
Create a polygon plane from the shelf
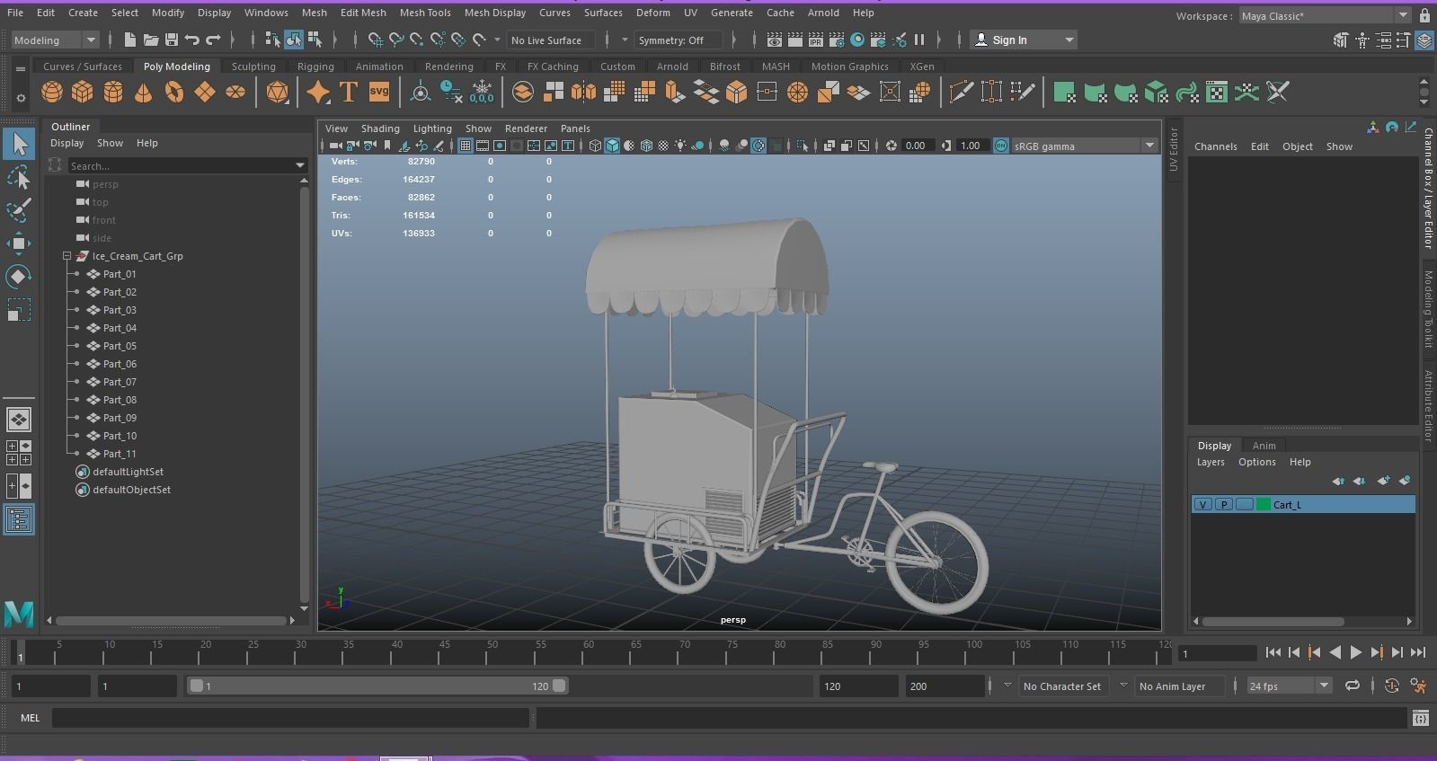coord(205,92)
